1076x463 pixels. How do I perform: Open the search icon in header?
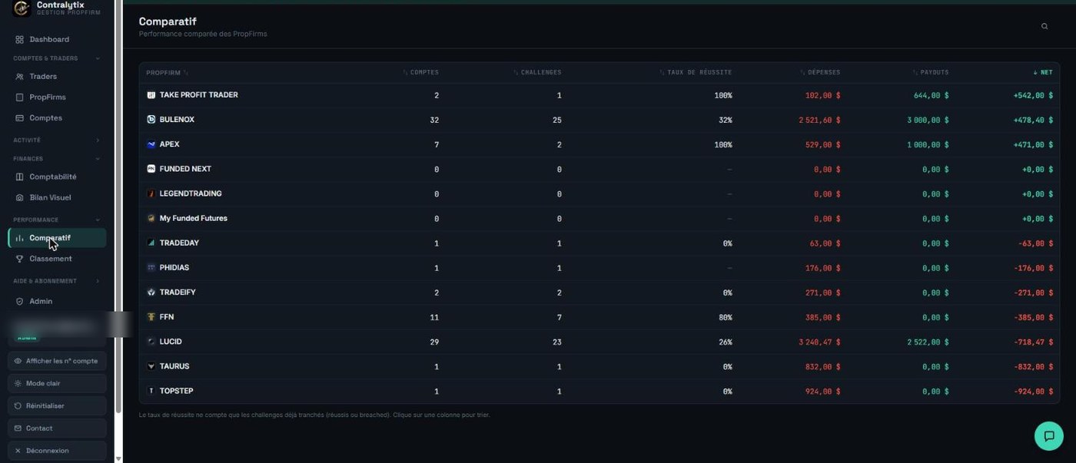(x=1044, y=26)
